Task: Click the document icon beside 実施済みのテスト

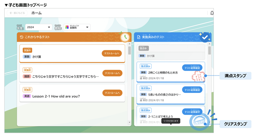Action: coord(139,37)
